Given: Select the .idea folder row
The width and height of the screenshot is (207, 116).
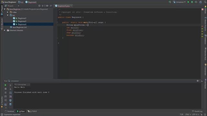Looking at the screenshot, I should (x=28, y=12).
